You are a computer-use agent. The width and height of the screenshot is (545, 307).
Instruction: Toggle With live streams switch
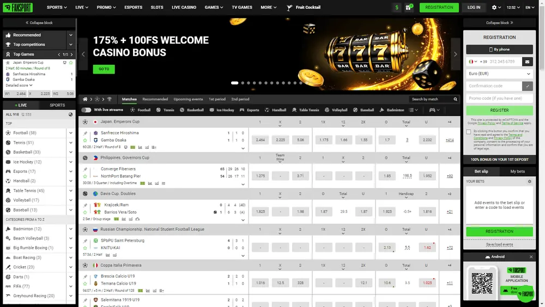(86, 110)
